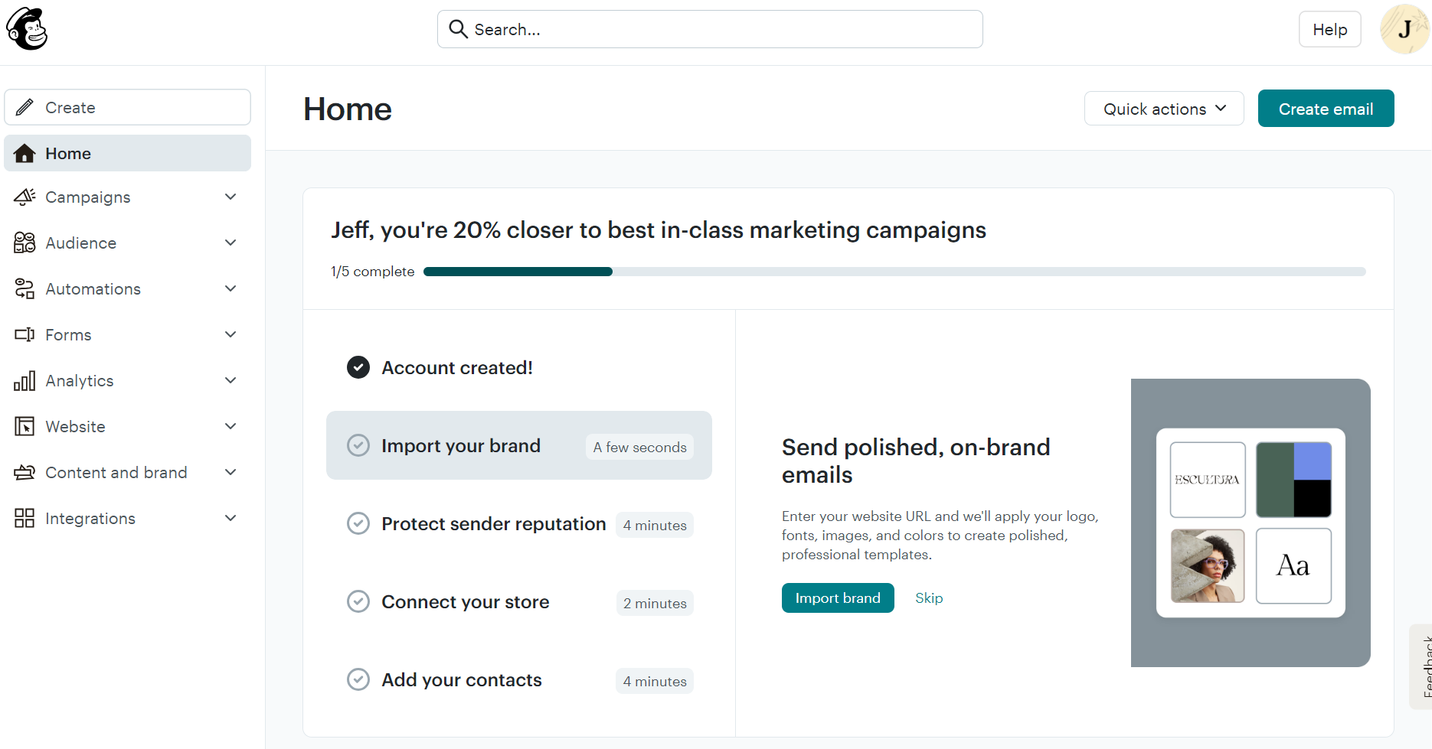This screenshot has height=749, width=1432.
Task: Click the Website icon in sidebar
Action: pyautogui.click(x=24, y=426)
